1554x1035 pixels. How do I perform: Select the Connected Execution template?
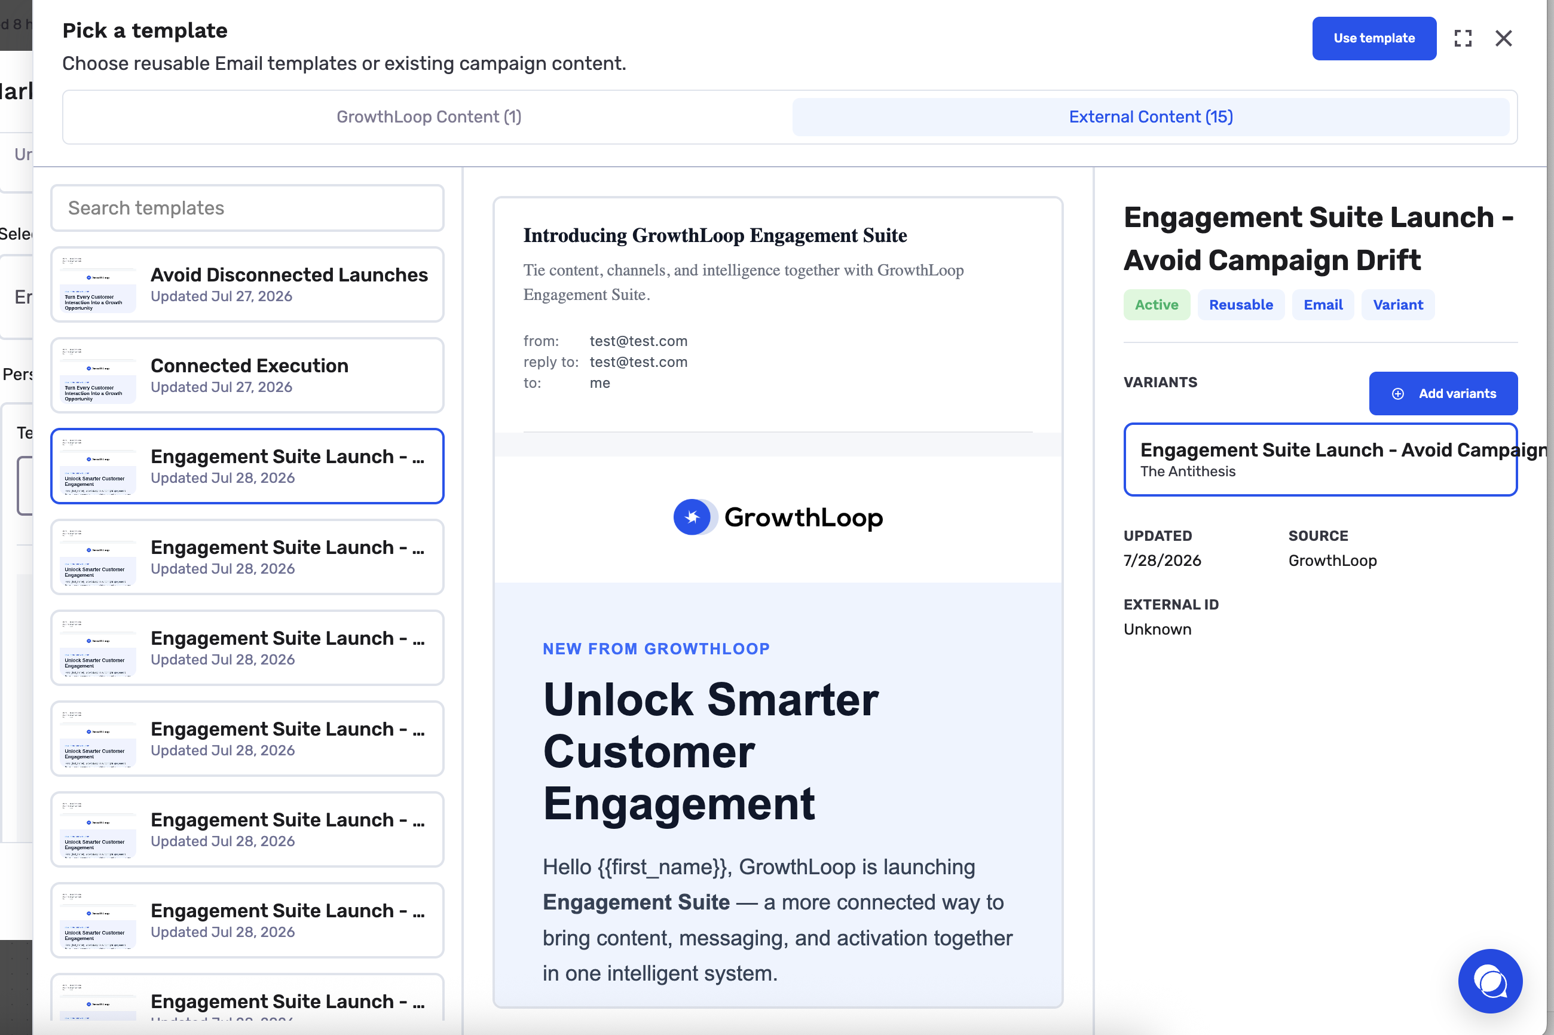click(247, 376)
